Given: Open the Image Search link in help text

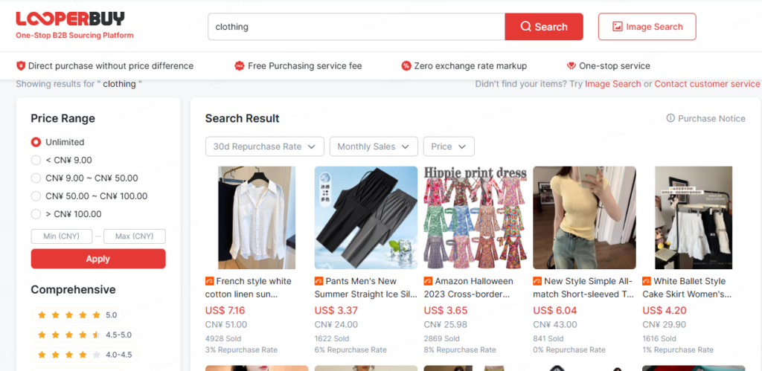Looking at the screenshot, I should coord(613,84).
